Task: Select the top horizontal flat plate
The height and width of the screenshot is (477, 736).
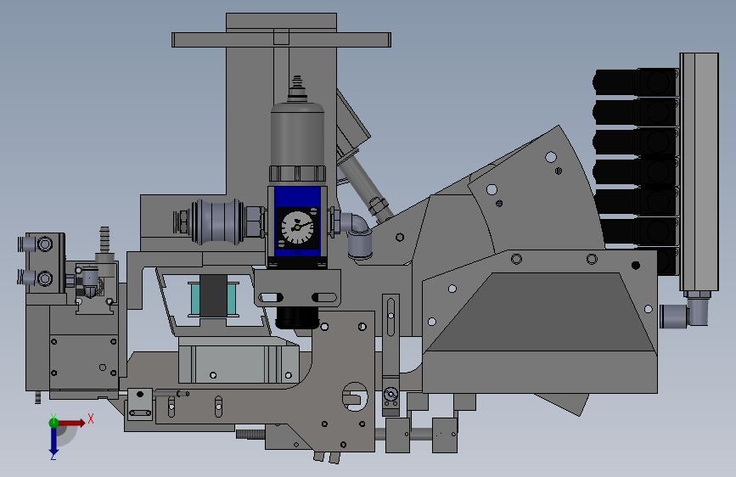Action: pyautogui.click(x=281, y=40)
